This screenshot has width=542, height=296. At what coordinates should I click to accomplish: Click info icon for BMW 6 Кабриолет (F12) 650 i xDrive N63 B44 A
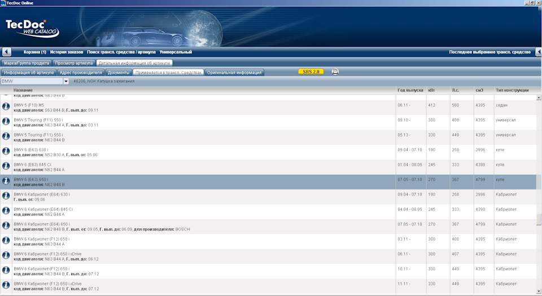[x=6, y=256]
